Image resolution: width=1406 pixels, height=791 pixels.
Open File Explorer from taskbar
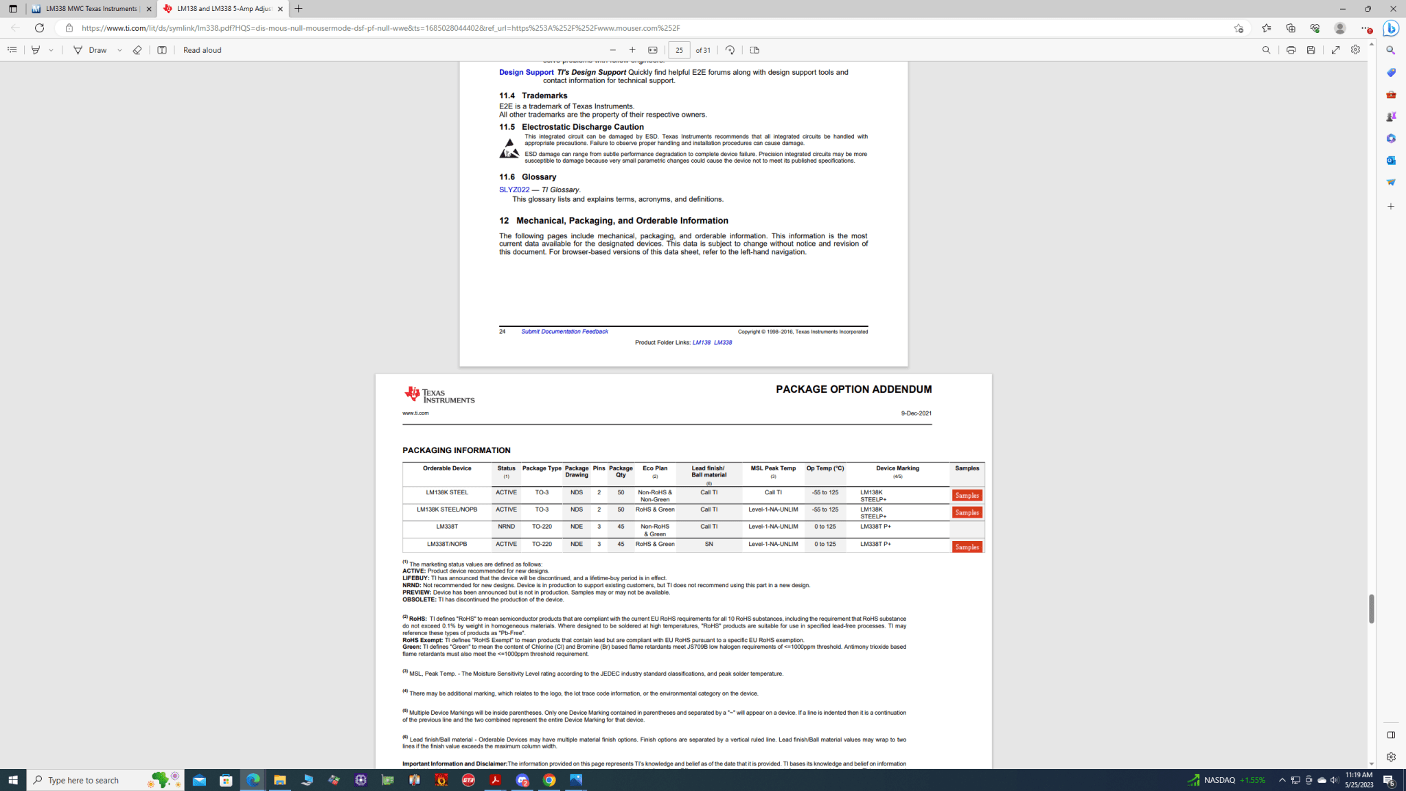pyautogui.click(x=279, y=780)
